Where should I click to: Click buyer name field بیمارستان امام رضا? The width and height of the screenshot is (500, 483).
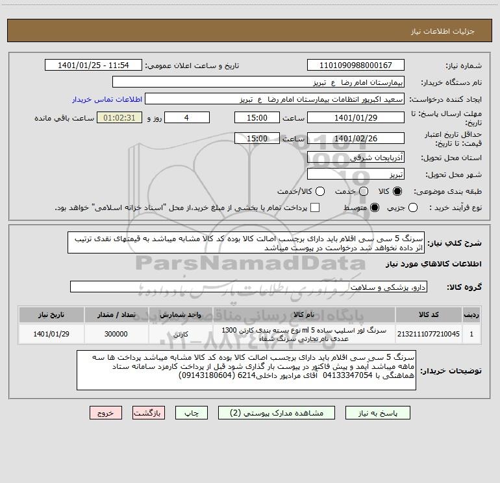(258, 82)
